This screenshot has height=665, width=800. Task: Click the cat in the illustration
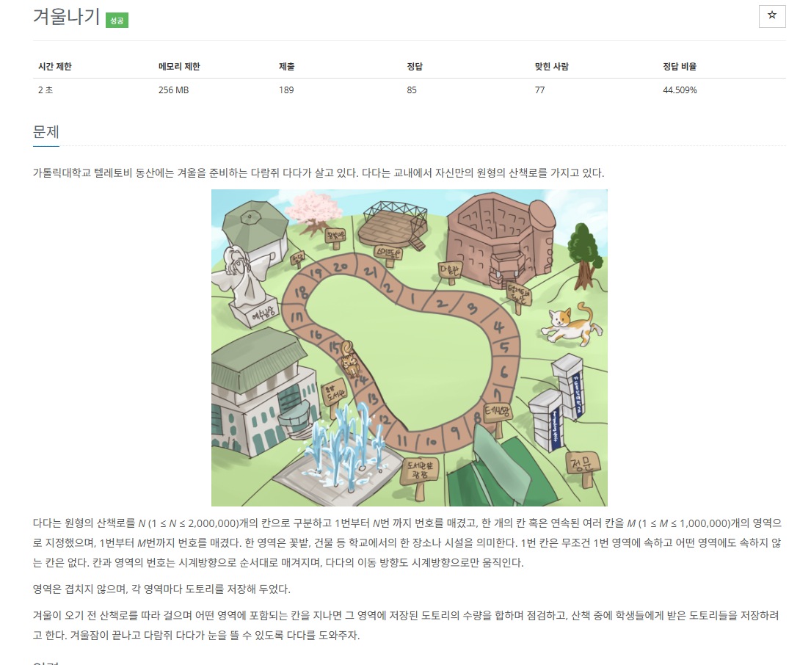coord(572,324)
